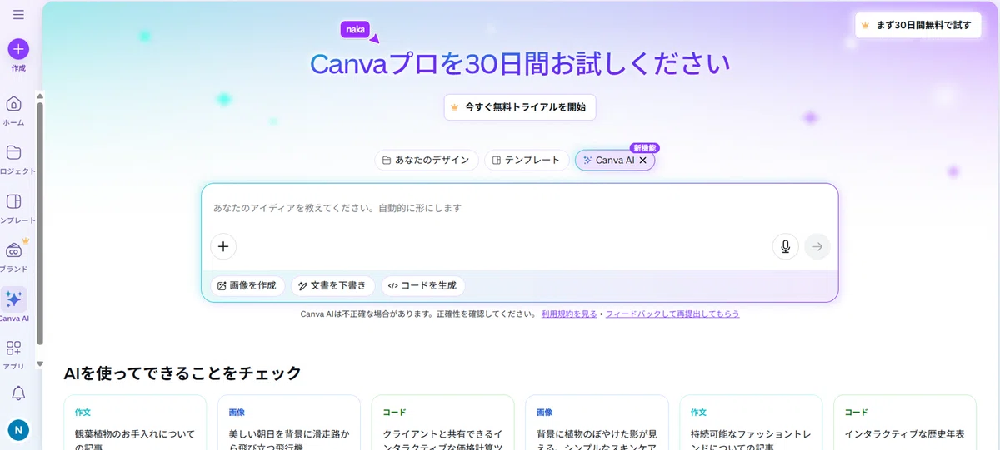Open 美しい朝日を背景に image example card

click(289, 423)
